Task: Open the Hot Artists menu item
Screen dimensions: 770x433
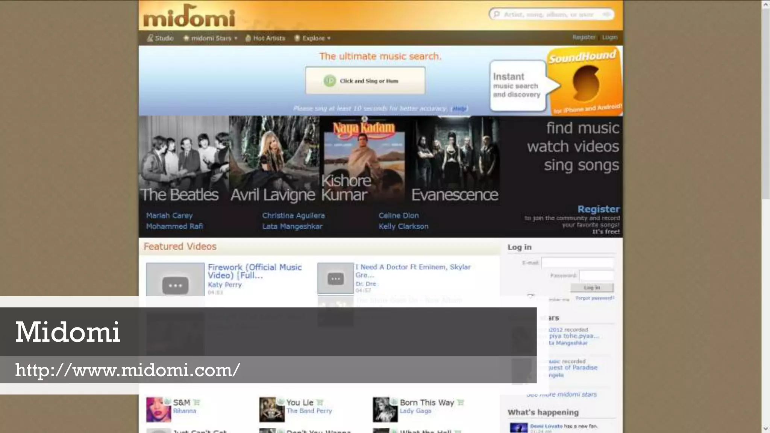Action: [265, 38]
